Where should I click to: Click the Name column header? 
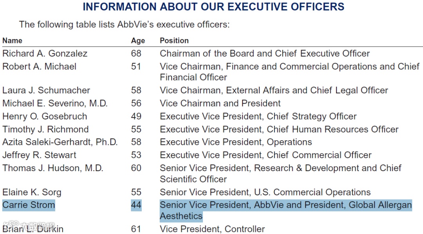coord(12,41)
